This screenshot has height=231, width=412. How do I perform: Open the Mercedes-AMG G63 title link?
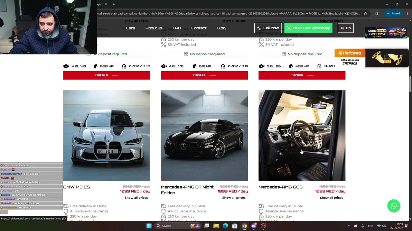pos(280,187)
